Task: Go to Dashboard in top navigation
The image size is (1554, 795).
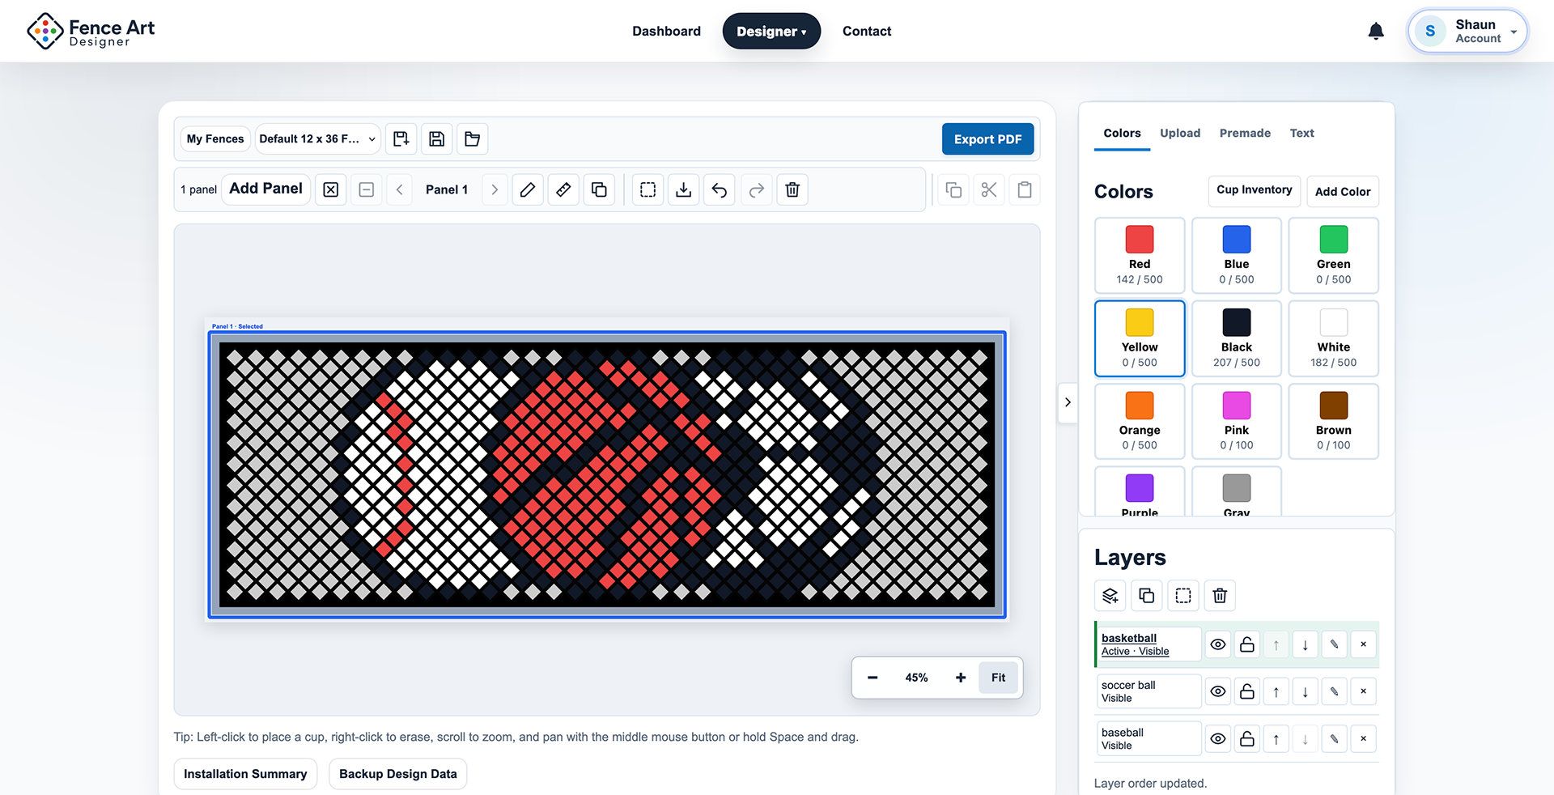Action: click(666, 32)
